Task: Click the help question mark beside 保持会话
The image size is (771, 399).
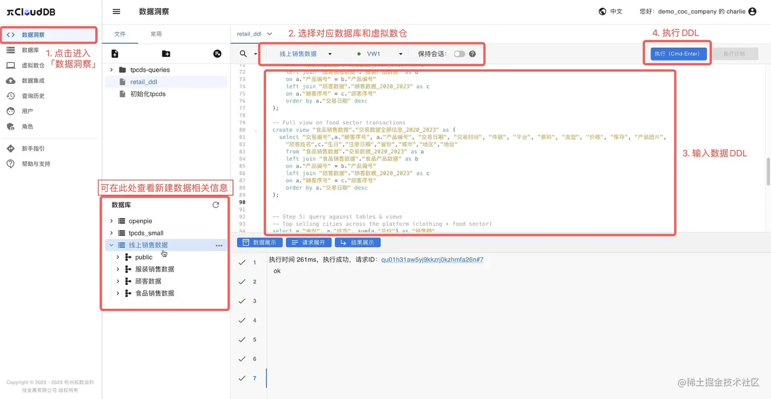Action: [472, 54]
